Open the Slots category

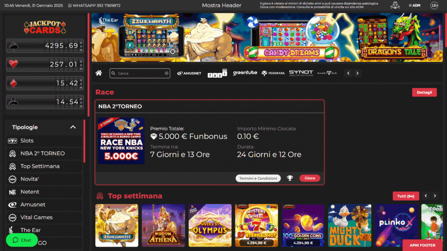pyautogui.click(x=44, y=141)
